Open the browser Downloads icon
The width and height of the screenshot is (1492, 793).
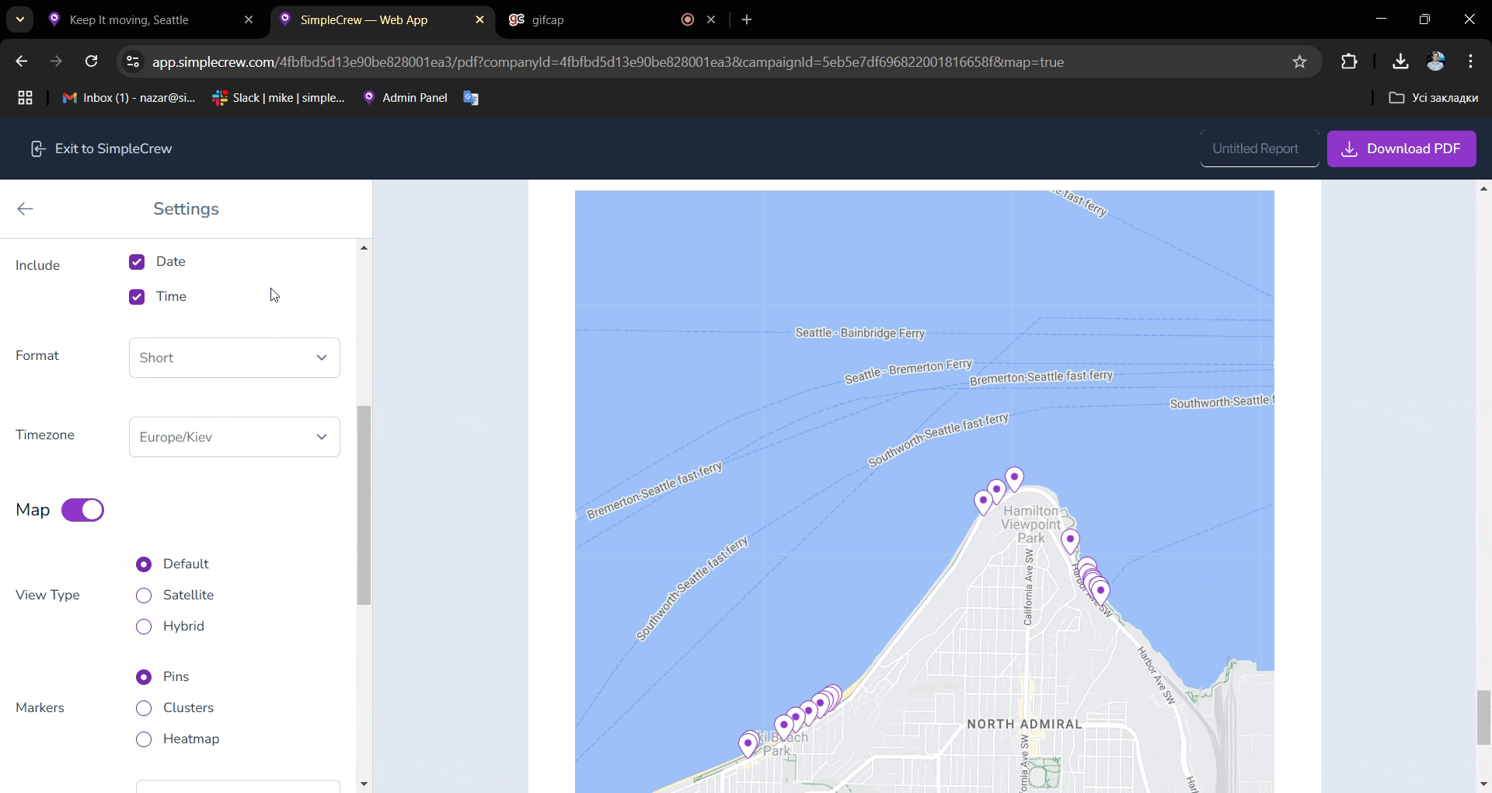point(1400,61)
